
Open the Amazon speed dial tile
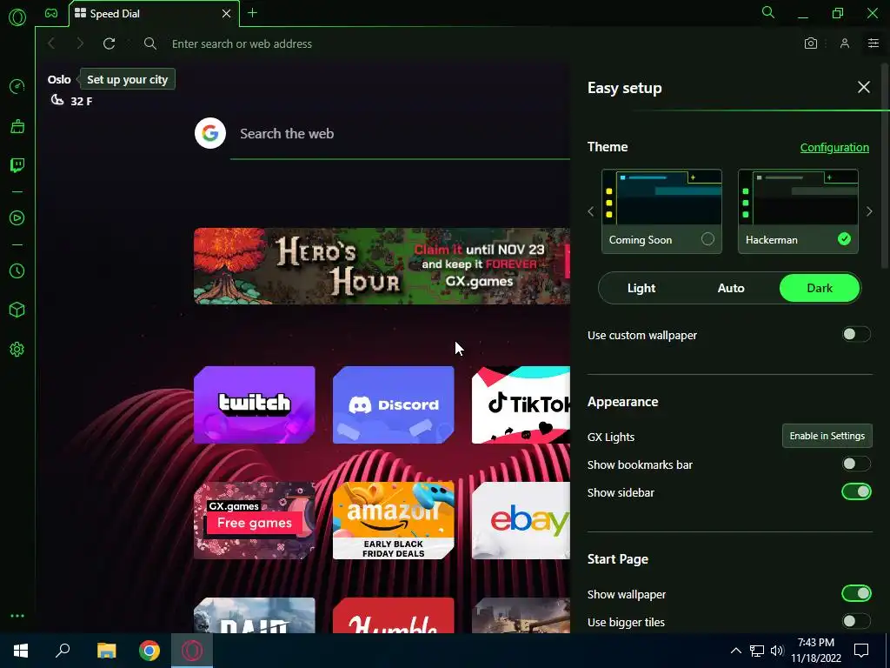tap(394, 520)
